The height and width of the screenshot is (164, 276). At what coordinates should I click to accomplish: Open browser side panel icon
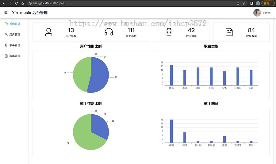tap(252, 3)
